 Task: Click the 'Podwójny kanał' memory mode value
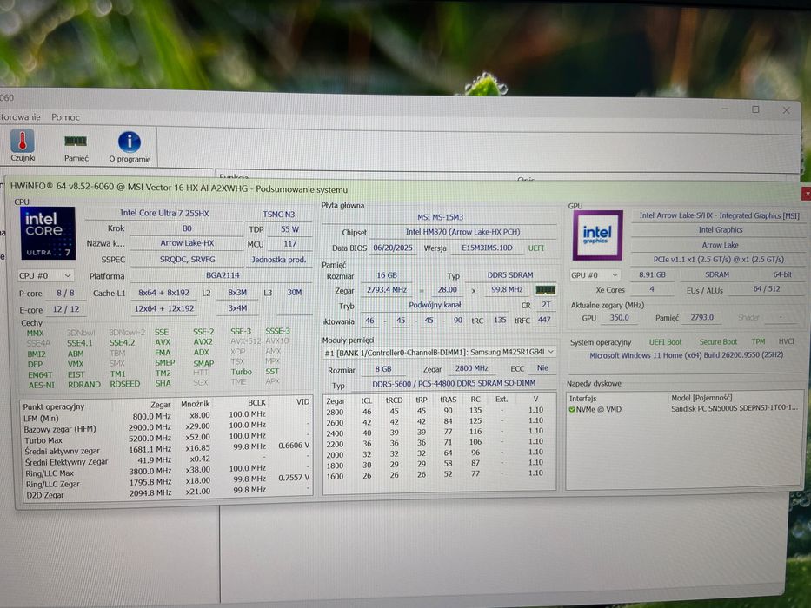point(435,305)
